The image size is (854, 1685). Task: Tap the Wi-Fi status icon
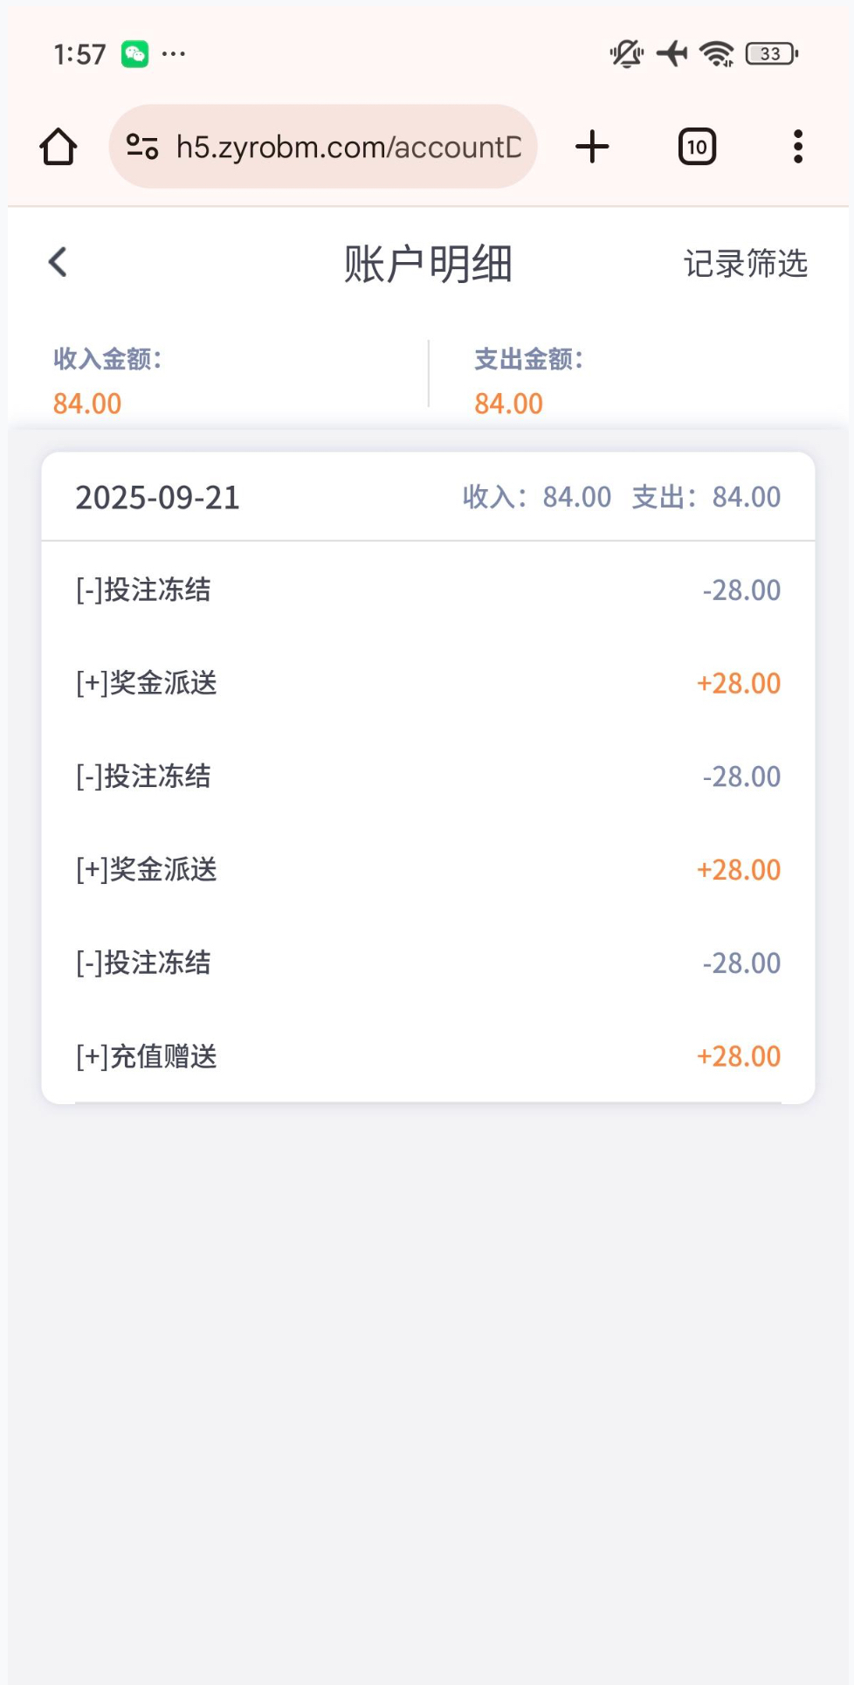717,54
